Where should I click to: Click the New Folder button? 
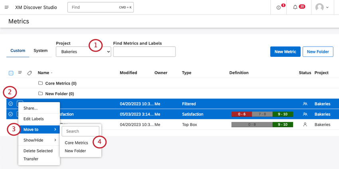317,52
